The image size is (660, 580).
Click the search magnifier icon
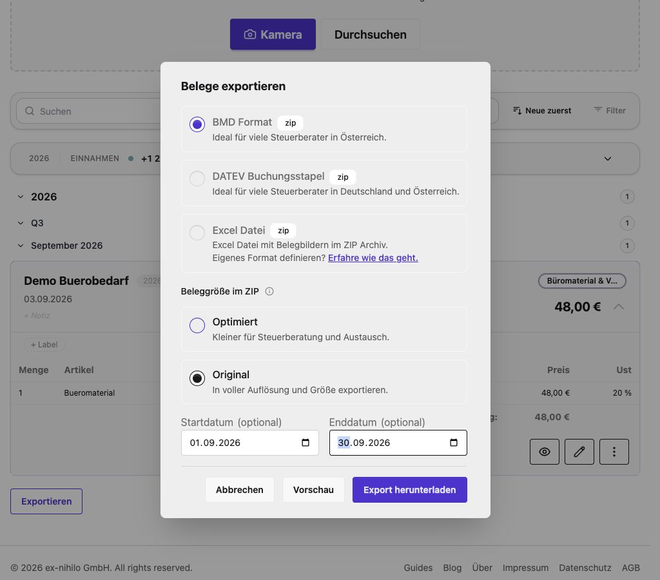point(30,111)
